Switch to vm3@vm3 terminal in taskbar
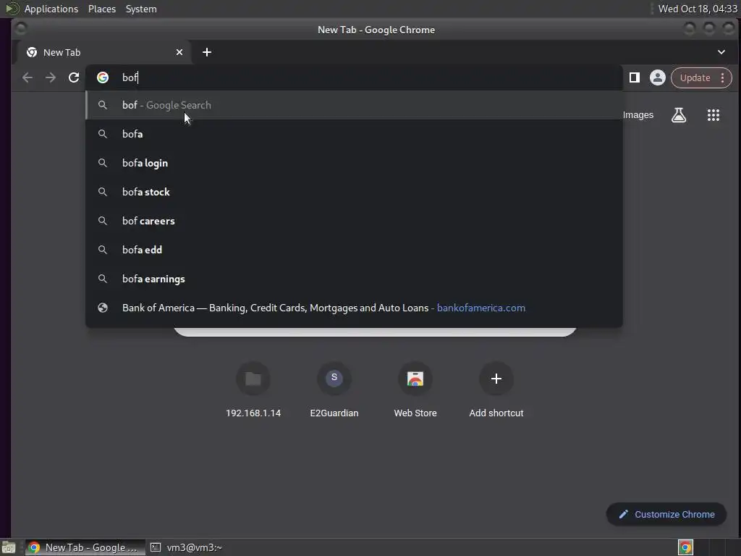The image size is (741, 556). pyautogui.click(x=187, y=547)
